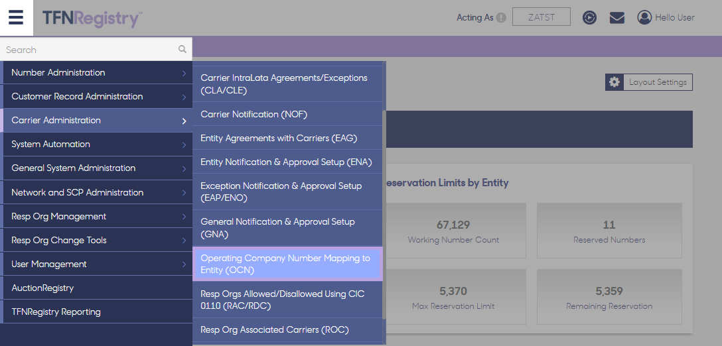This screenshot has width=722, height=346.
Task: Click the ZATST acting-as button
Action: tap(541, 17)
